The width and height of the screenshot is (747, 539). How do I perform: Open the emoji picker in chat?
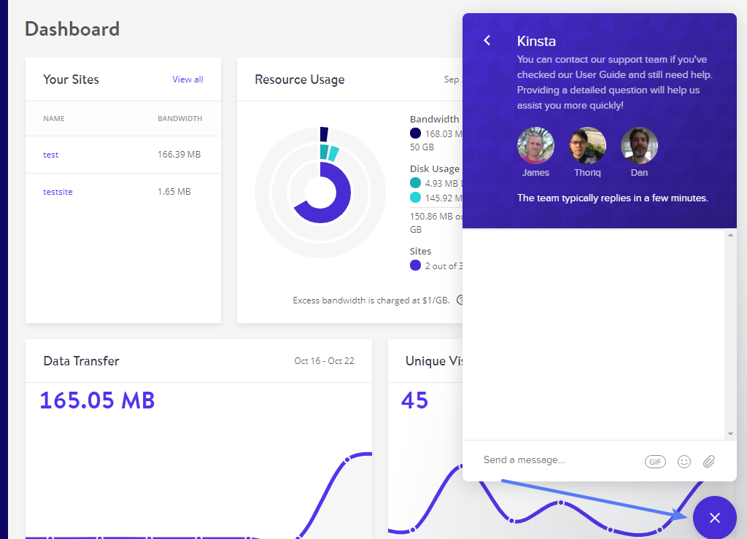pos(684,462)
